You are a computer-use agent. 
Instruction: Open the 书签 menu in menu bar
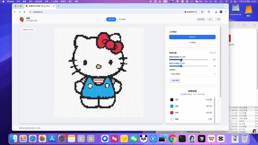click(46, 1)
